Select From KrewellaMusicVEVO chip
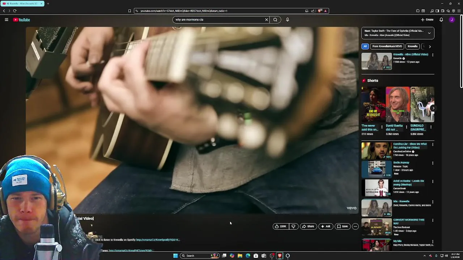Viewport: 463px width, 260px height. click(x=387, y=46)
